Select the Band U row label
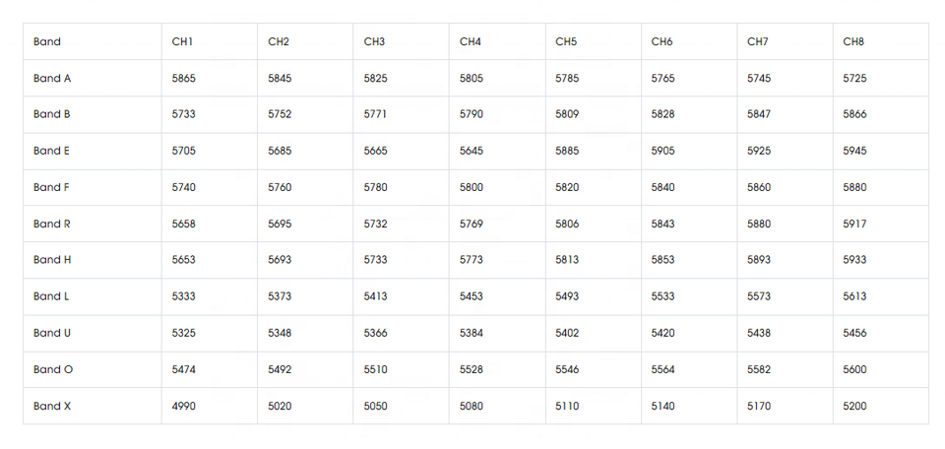This screenshot has height=449, width=945. [x=52, y=333]
